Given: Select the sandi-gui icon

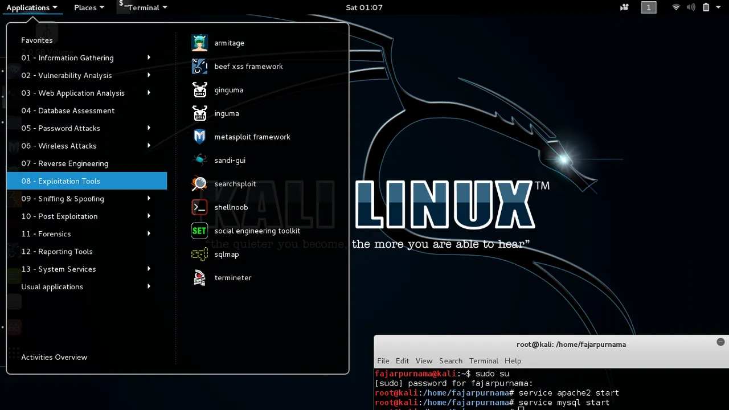Looking at the screenshot, I should [199, 160].
